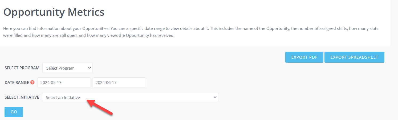
Task: Click the chevron arrow of Select Program
Action: [x=89, y=68]
